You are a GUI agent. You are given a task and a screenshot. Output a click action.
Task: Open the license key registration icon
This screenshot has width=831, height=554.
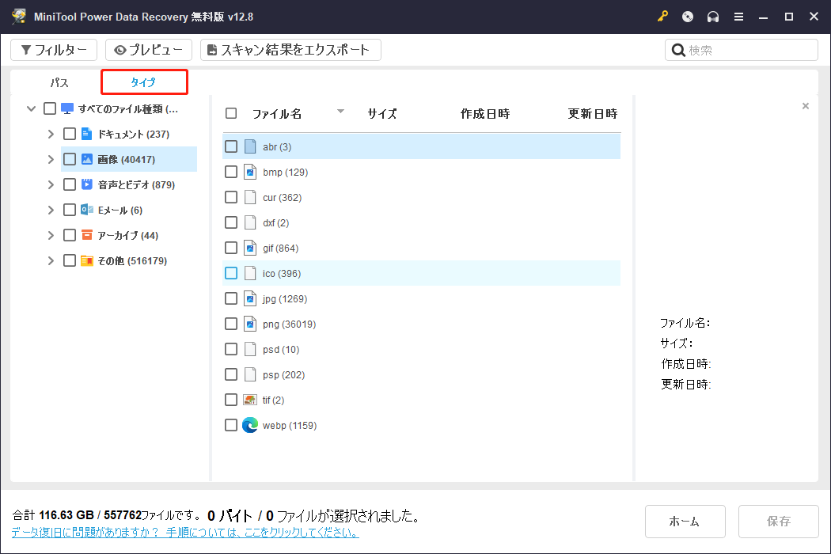(662, 16)
